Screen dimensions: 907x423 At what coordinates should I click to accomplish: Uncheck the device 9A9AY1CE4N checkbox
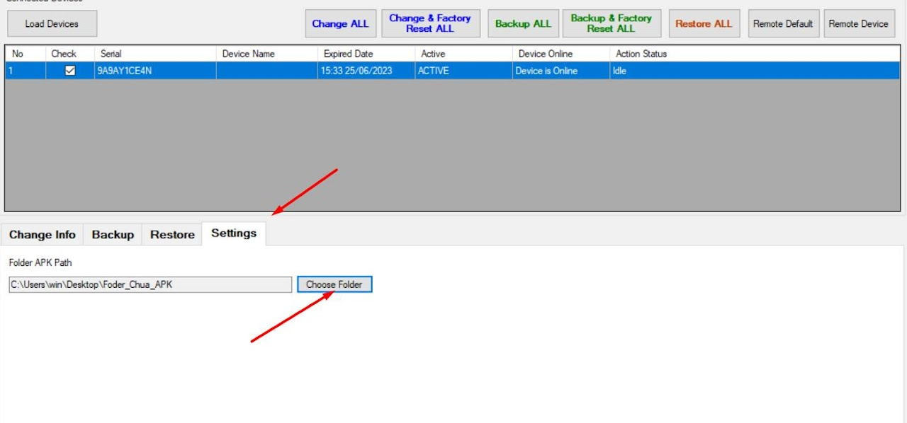coord(70,71)
